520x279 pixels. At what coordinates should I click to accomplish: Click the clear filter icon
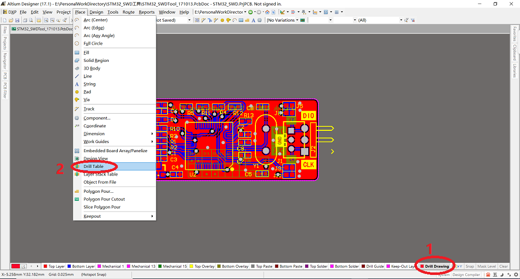[x=412, y=20]
